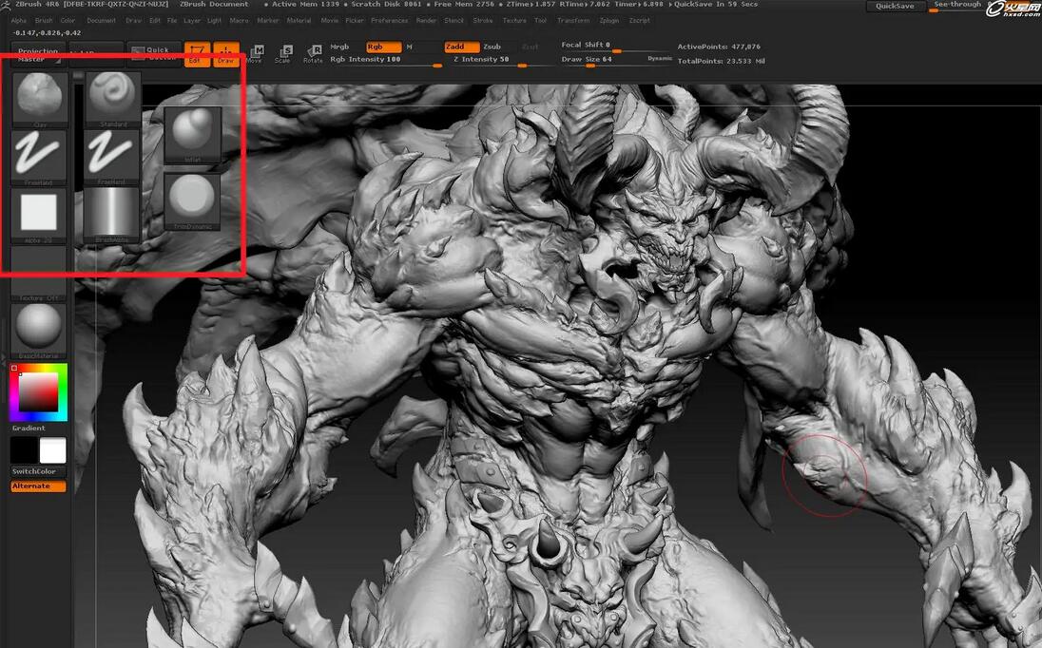Open the Movie menu

(x=330, y=21)
